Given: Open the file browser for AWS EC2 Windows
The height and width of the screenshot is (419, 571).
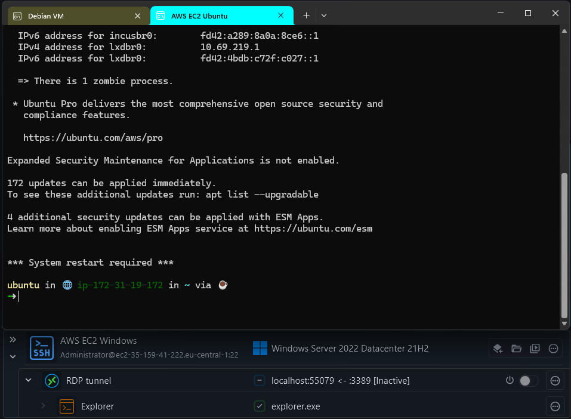Looking at the screenshot, I should (516, 348).
